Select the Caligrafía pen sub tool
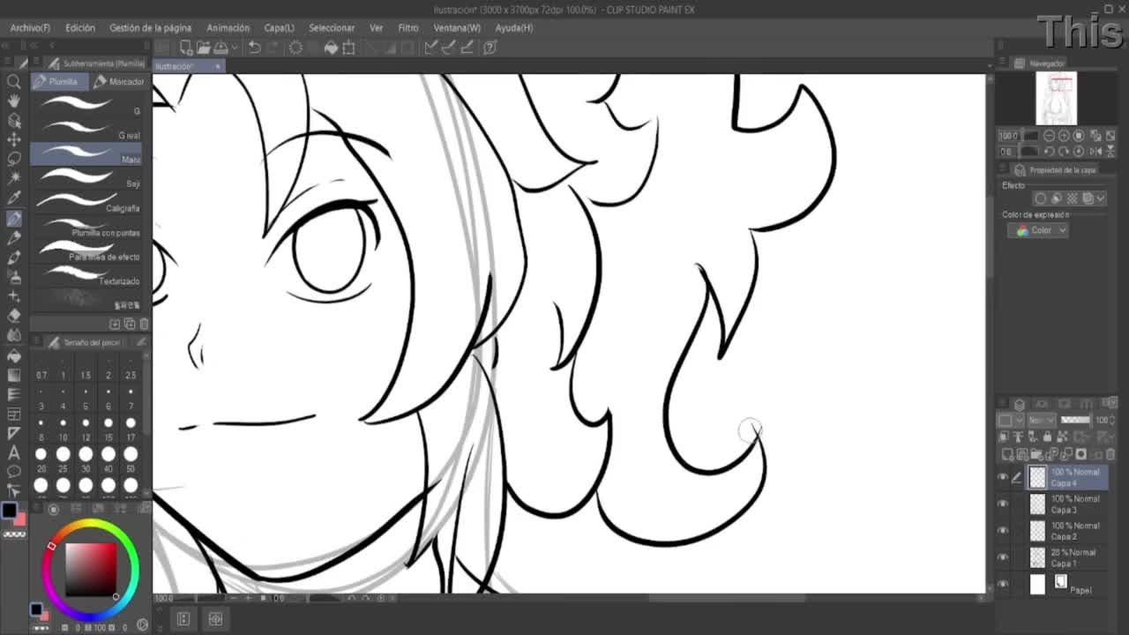The image size is (1129, 635). pyautogui.click(x=86, y=204)
